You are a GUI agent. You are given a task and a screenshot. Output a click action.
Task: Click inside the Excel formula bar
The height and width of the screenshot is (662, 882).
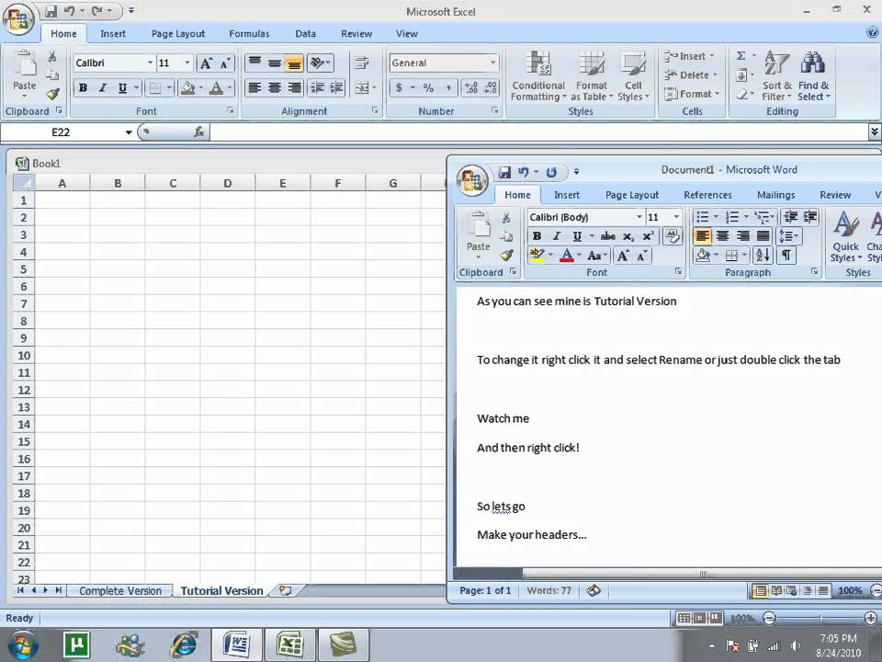coord(539,131)
